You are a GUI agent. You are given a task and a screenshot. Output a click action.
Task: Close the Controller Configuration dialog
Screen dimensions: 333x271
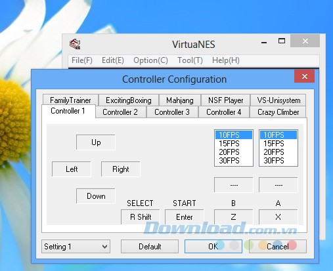[x=305, y=76]
